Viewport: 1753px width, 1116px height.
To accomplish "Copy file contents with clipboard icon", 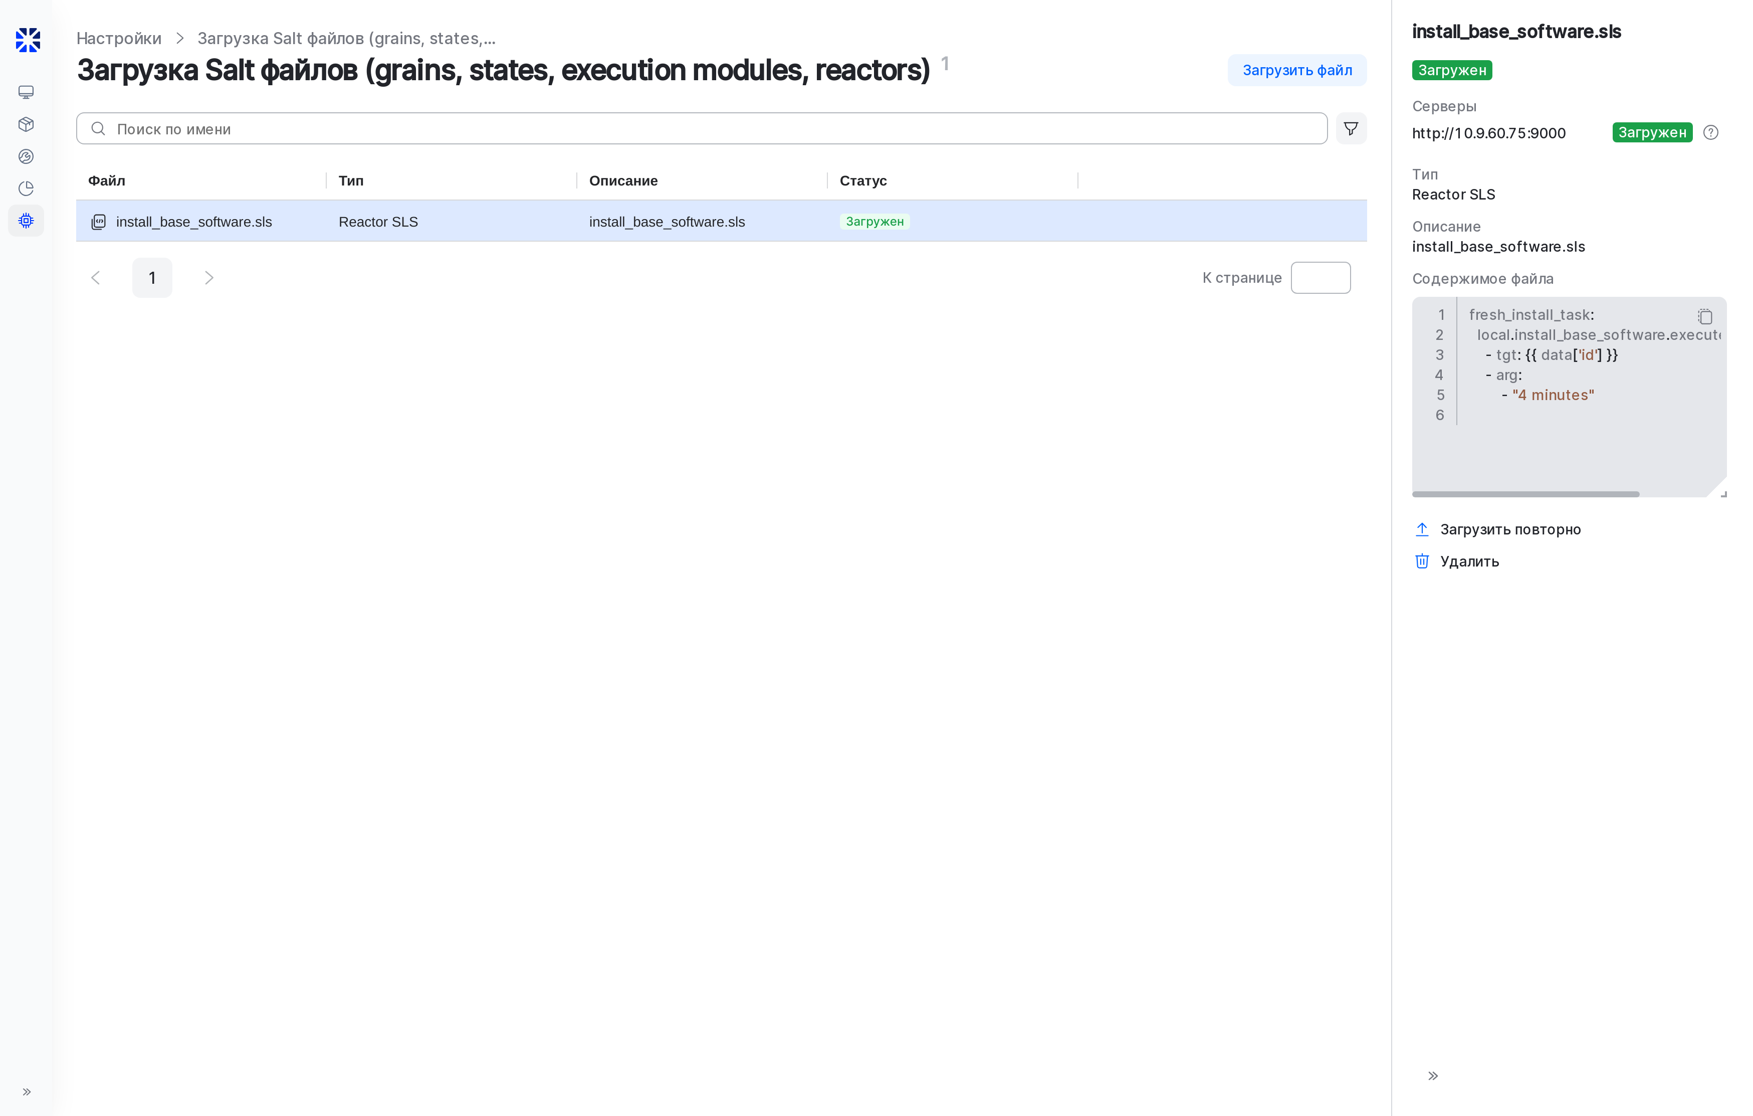I will coord(1705,316).
